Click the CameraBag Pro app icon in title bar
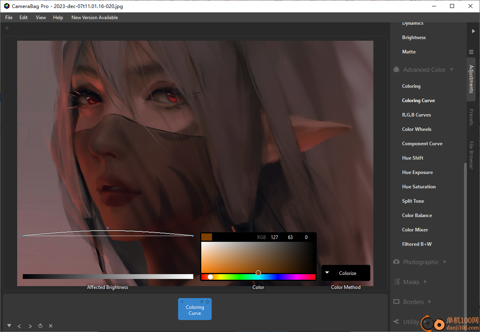Screen dimensions: 480x332 pos(6,6)
